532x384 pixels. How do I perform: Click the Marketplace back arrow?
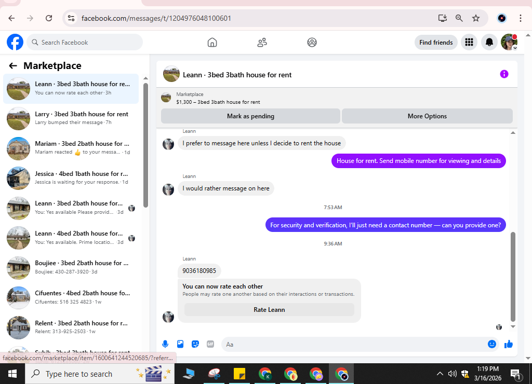[x=13, y=66]
